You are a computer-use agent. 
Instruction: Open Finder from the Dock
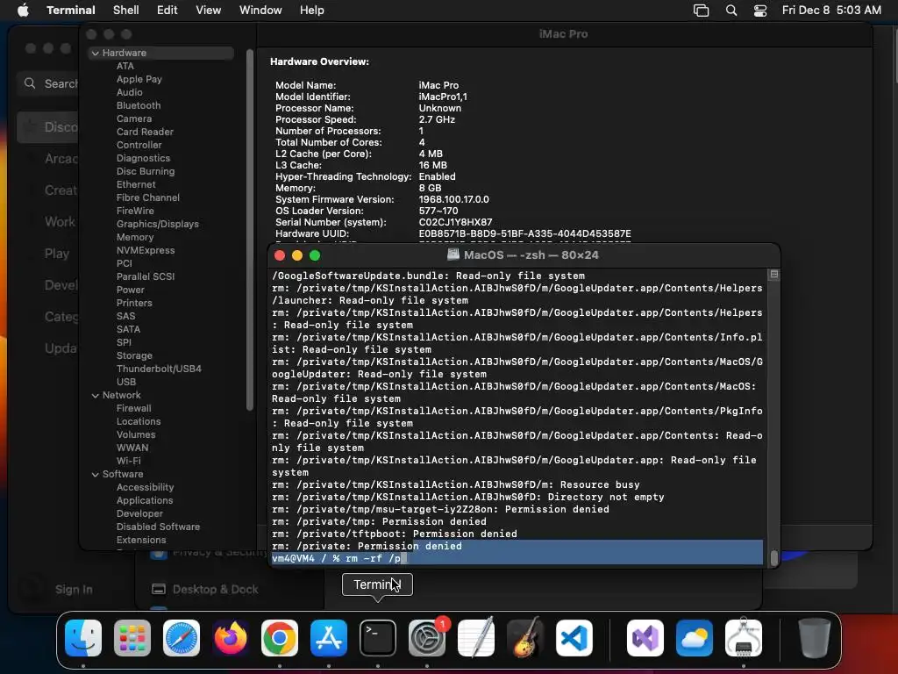(83, 638)
